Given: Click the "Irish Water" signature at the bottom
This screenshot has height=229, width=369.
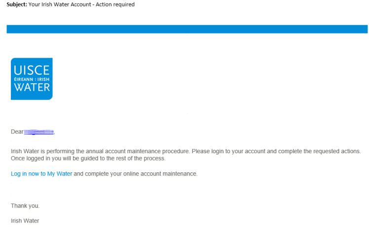Looking at the screenshot, I should 25,221.
